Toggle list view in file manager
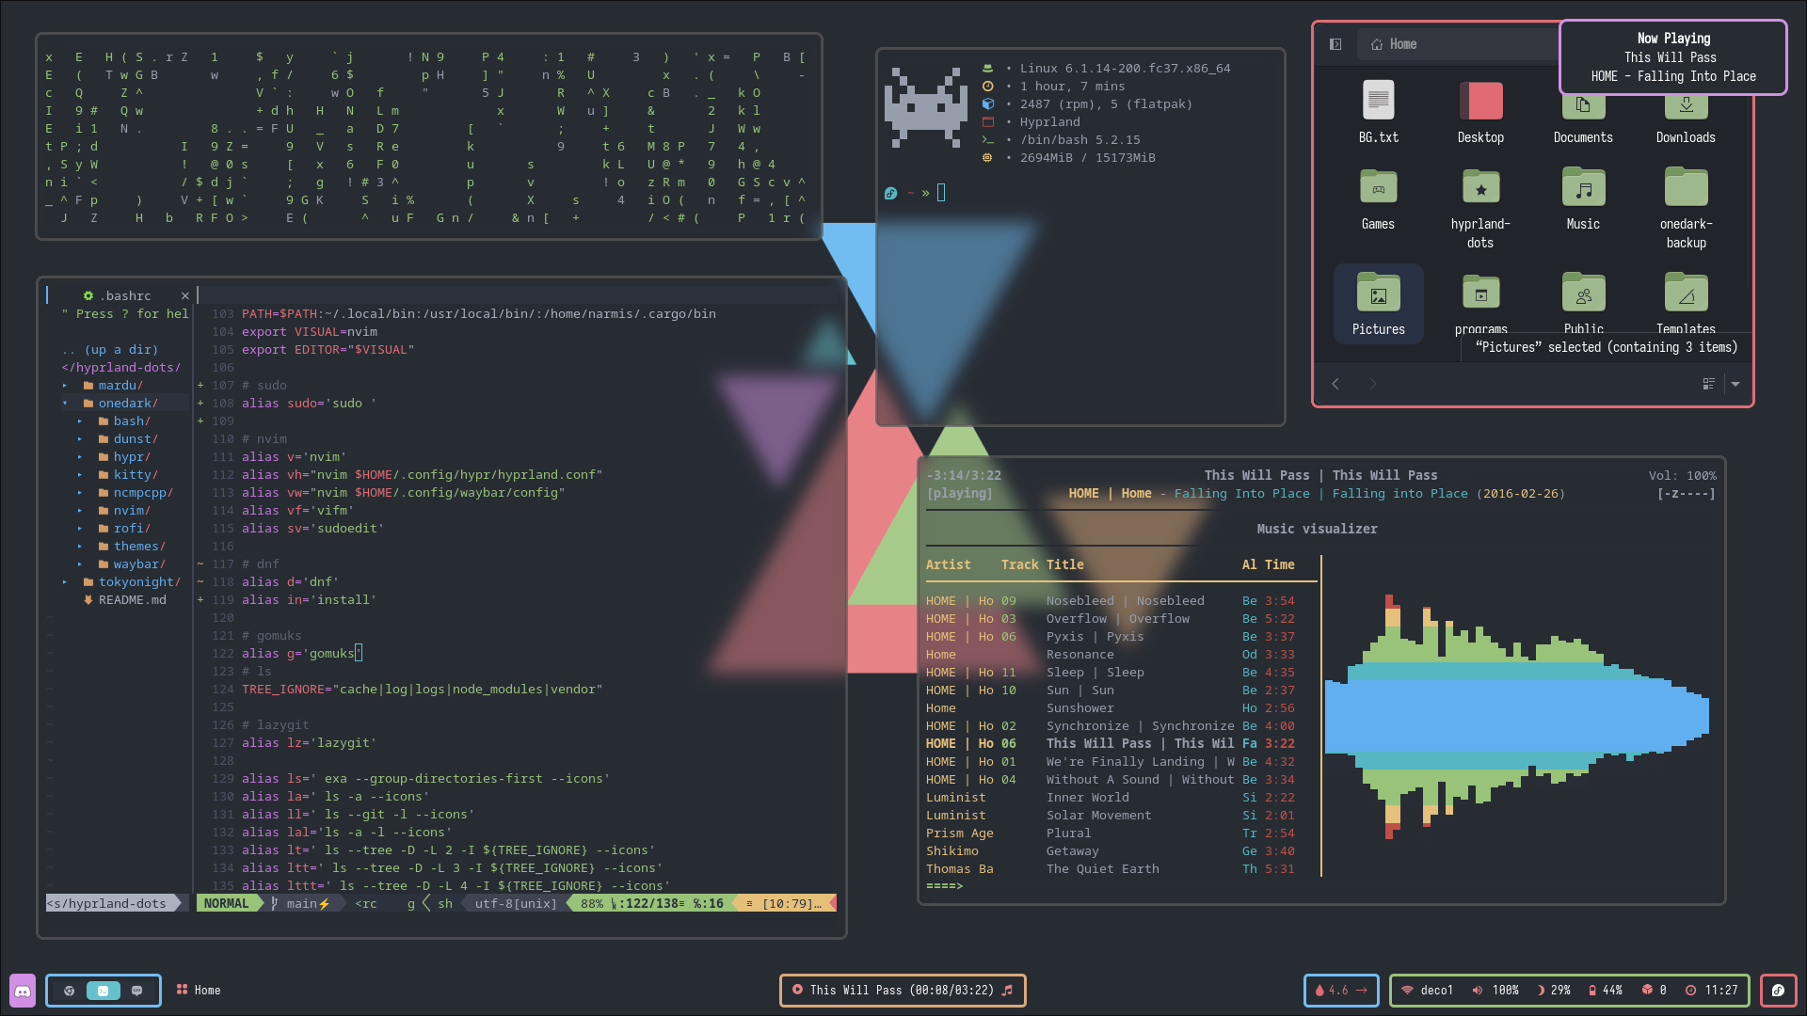 pyautogui.click(x=1708, y=384)
